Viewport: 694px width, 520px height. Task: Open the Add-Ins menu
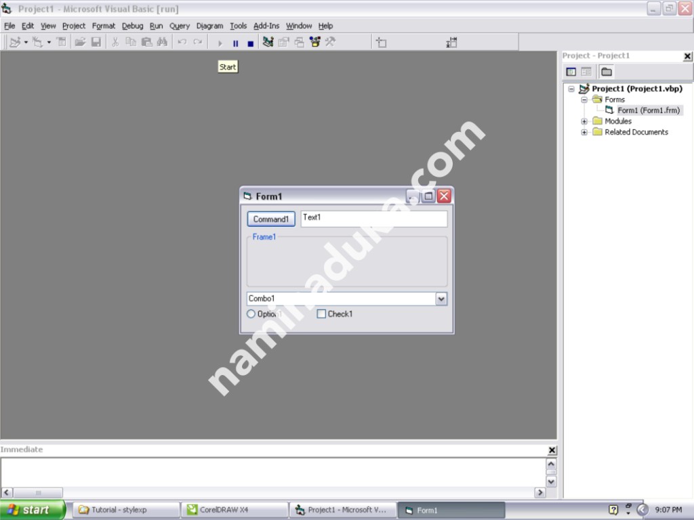click(266, 26)
